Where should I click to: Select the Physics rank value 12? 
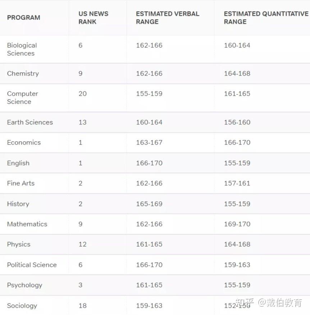click(x=82, y=244)
